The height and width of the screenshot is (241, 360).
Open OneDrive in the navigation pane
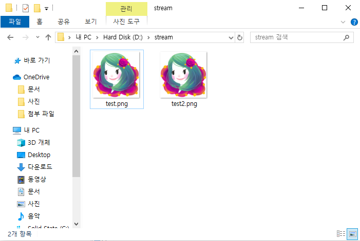click(36, 77)
